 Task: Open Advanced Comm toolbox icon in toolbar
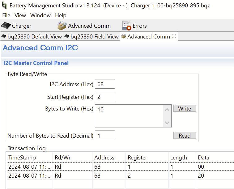click(62, 26)
